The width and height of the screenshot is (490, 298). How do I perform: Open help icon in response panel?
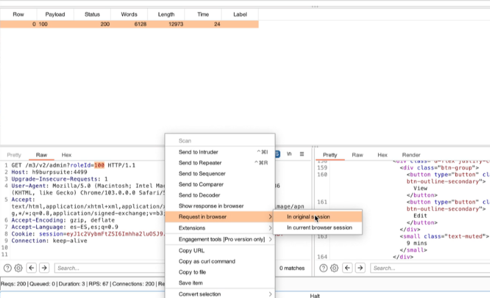[x=324, y=268]
